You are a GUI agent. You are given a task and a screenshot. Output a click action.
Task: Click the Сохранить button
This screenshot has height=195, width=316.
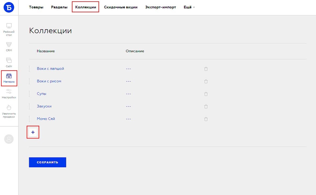tap(48, 162)
